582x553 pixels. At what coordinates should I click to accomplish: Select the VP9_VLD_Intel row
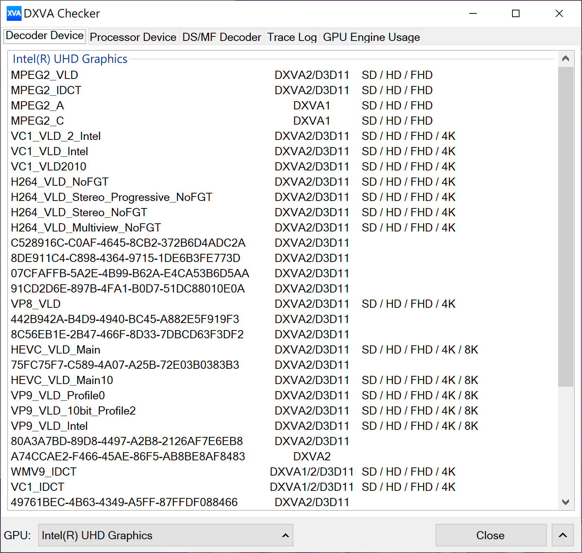coord(283,426)
